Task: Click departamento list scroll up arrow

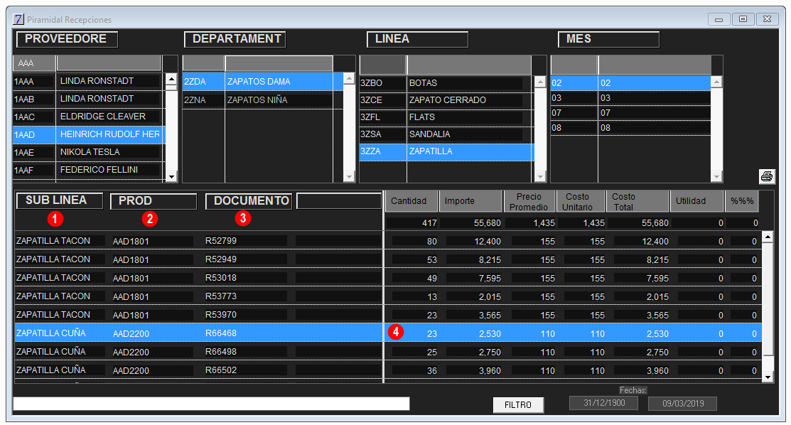Action: [349, 80]
